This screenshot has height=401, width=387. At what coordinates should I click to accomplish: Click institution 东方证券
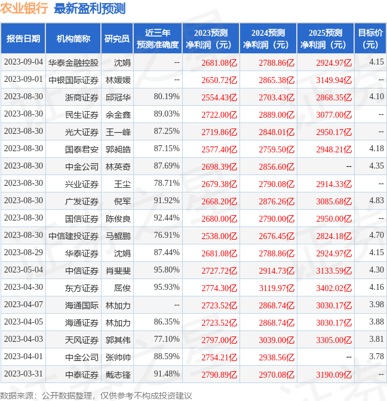82,288
